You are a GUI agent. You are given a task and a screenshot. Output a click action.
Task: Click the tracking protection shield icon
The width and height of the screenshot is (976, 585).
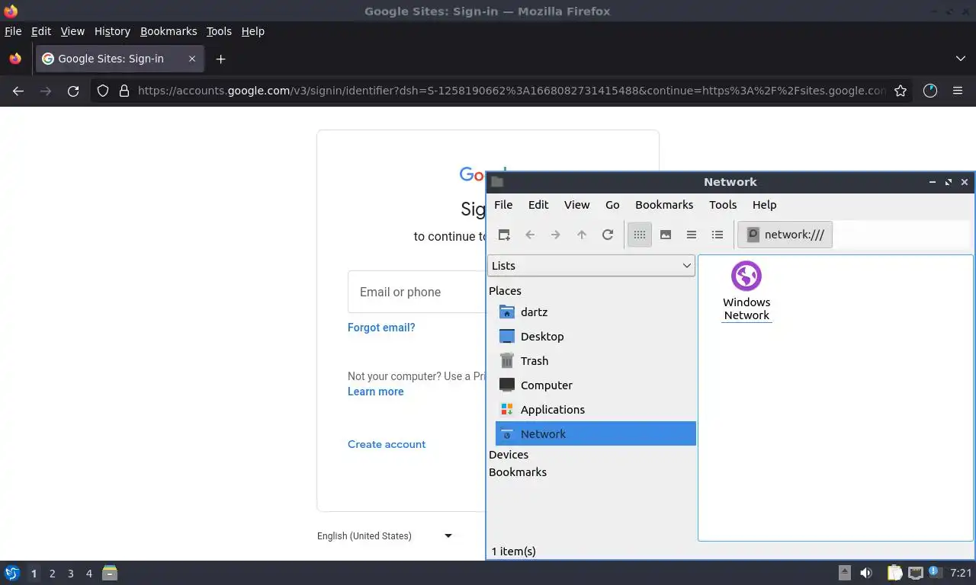coord(103,91)
